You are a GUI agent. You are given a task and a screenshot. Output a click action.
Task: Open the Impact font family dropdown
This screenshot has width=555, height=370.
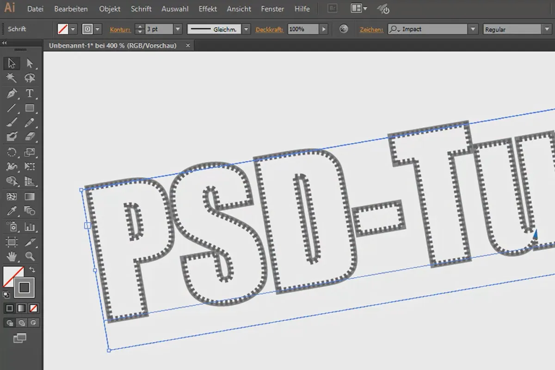[473, 29]
